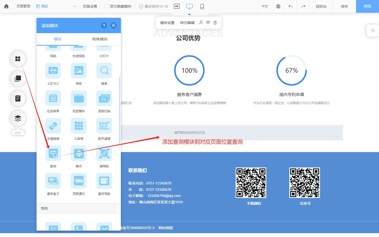Pick the 在线表单 online form module
379x237 pixels.
tap(53, 98)
